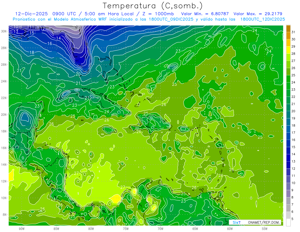
Task: Click the legend value '29' on the color bar
Action: point(293,47)
